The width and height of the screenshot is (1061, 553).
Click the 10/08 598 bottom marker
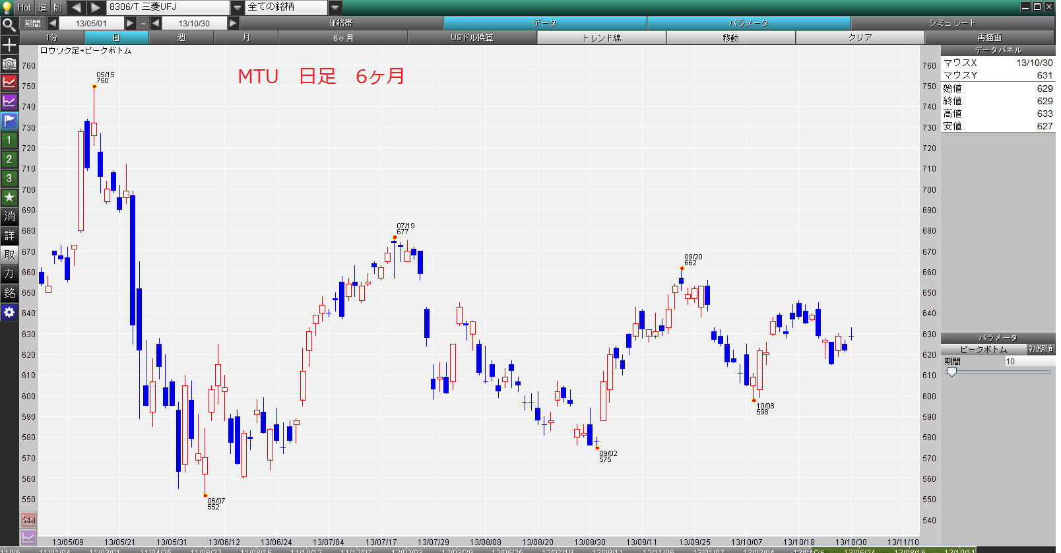754,401
